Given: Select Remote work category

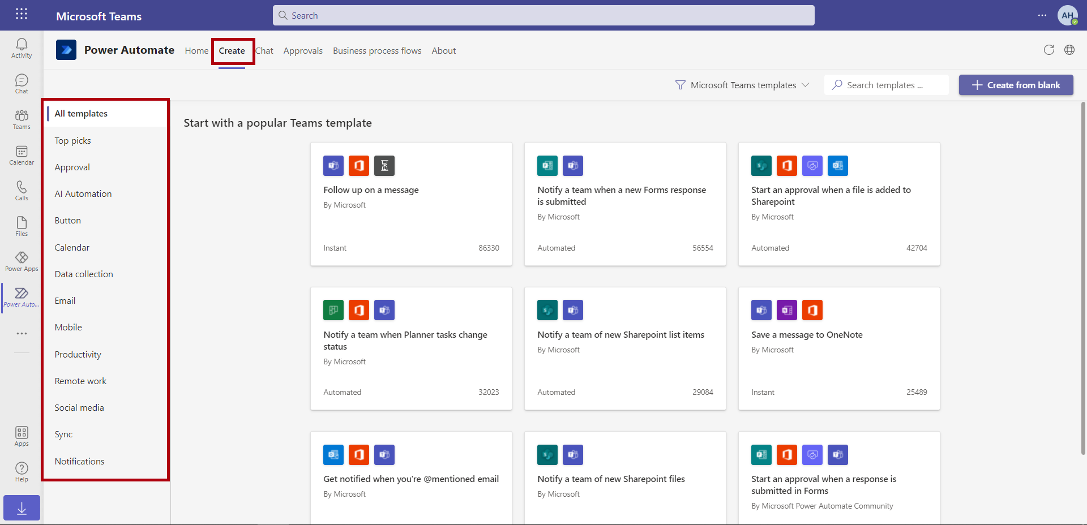Looking at the screenshot, I should (x=106, y=381).
